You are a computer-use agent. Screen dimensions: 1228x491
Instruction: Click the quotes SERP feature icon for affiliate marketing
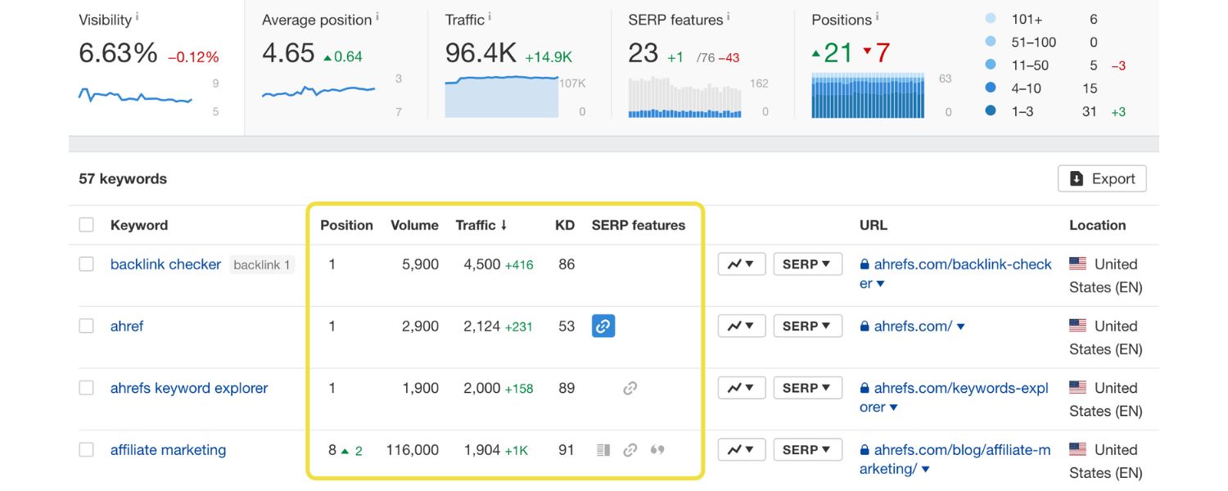click(x=657, y=449)
